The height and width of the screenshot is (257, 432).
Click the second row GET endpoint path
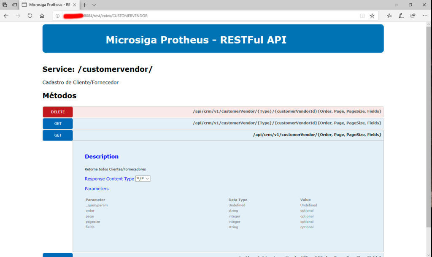coord(287,123)
